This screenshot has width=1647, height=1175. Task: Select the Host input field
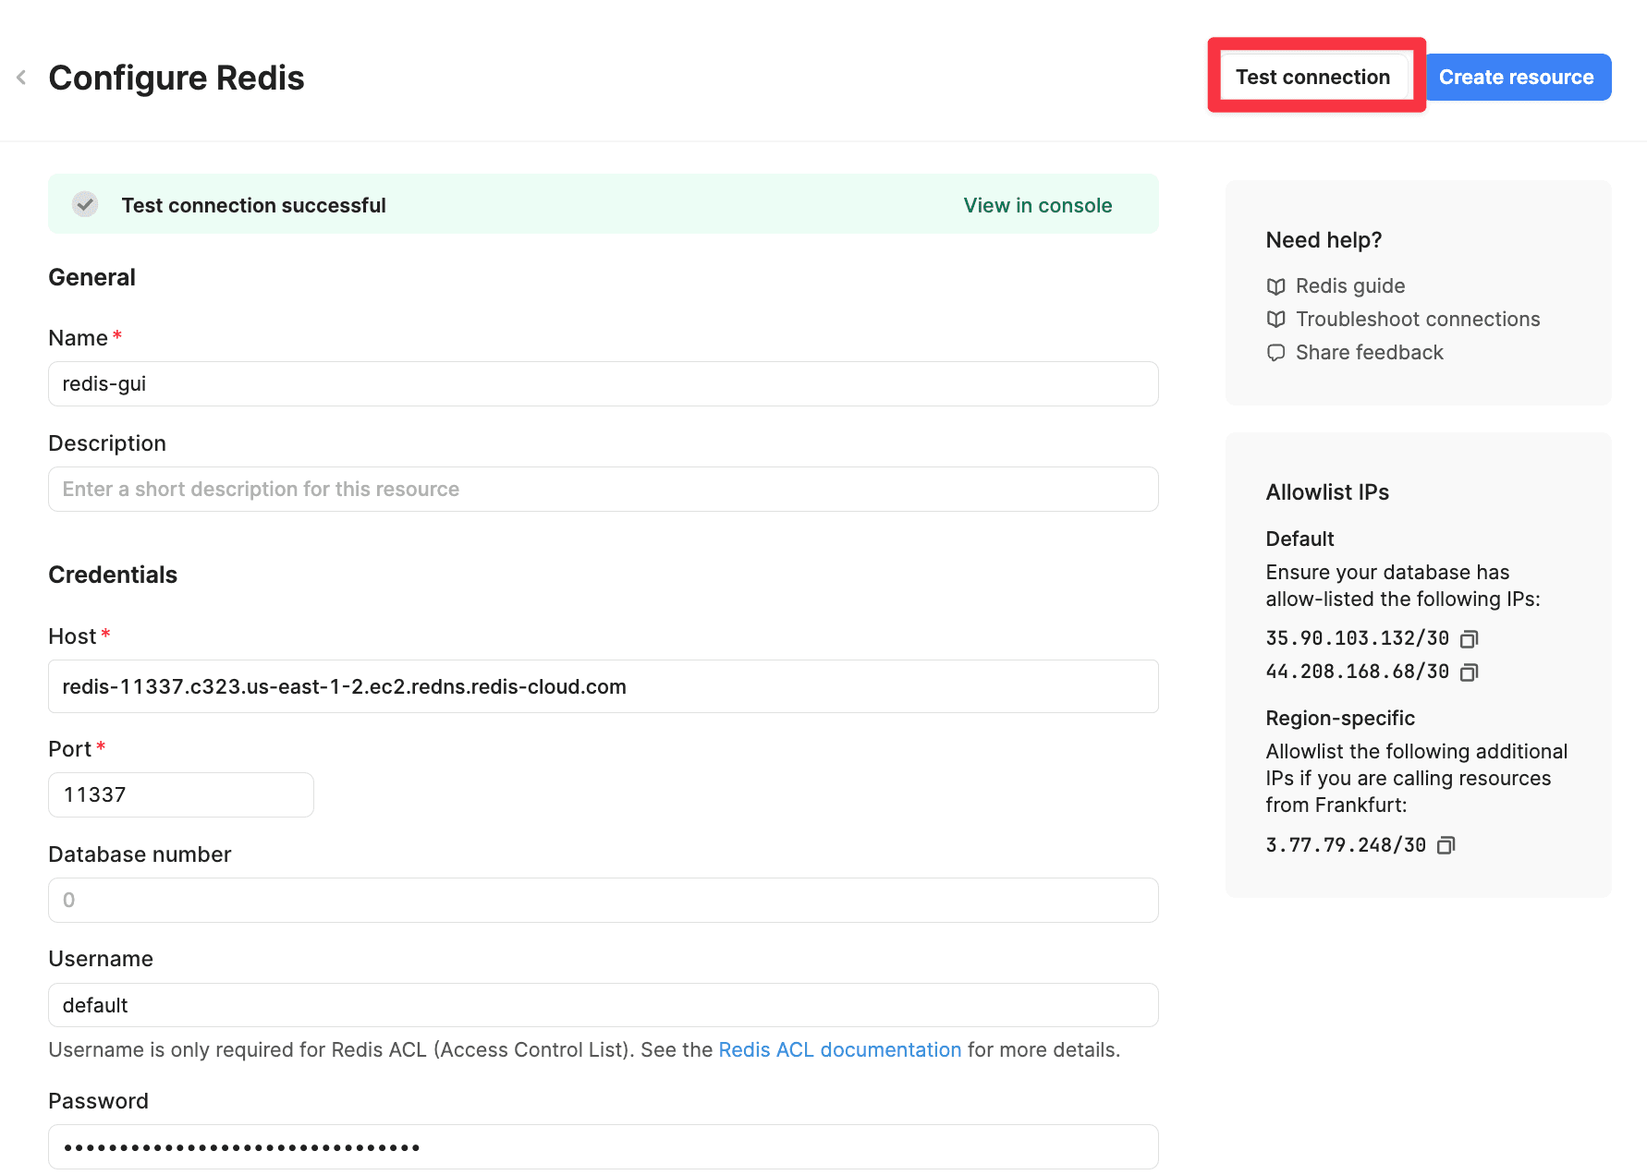click(603, 686)
